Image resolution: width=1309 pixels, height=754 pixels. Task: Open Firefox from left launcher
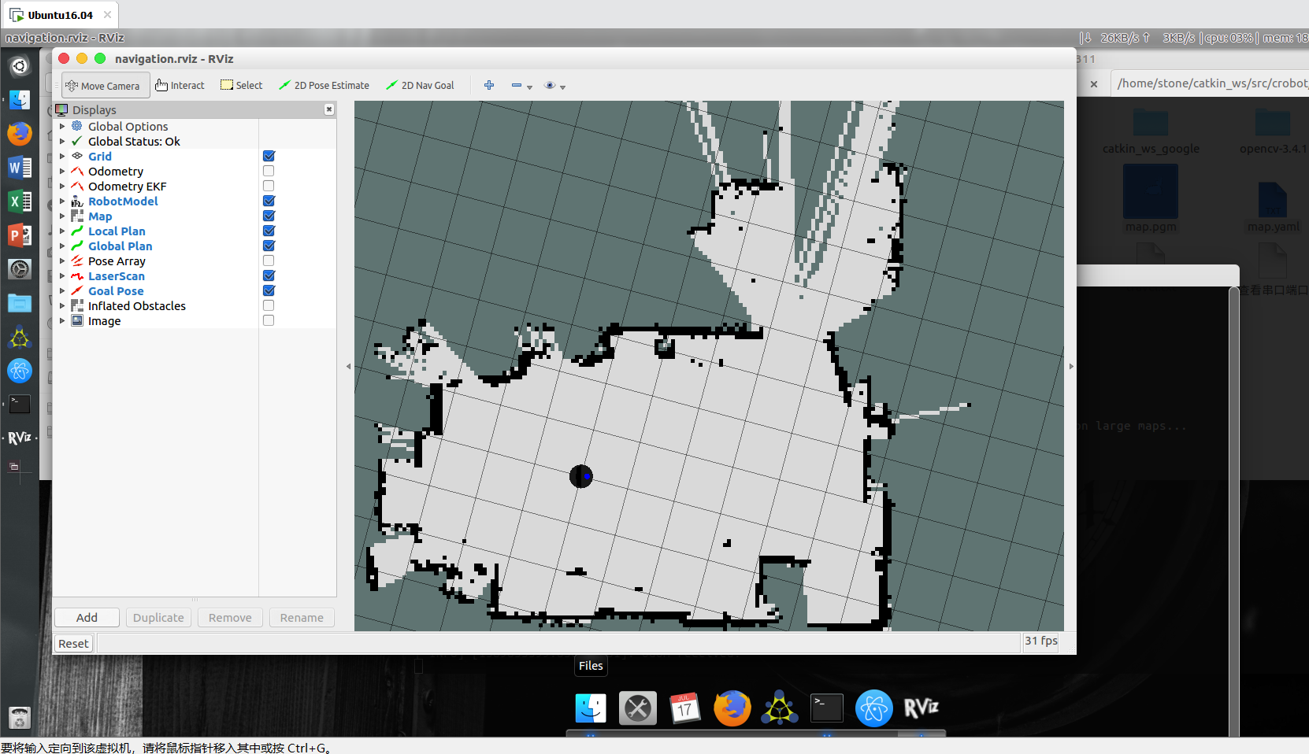click(x=20, y=133)
